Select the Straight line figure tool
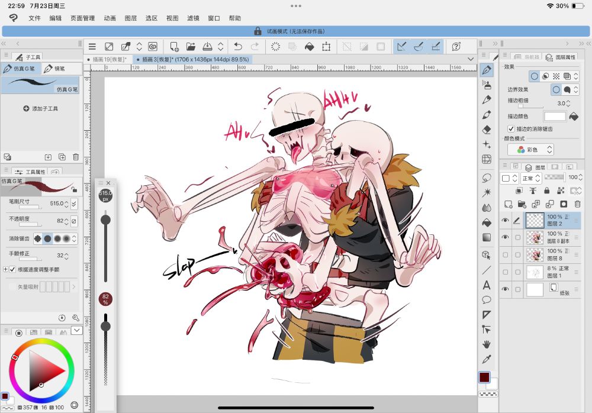The width and height of the screenshot is (592, 413). (x=487, y=270)
